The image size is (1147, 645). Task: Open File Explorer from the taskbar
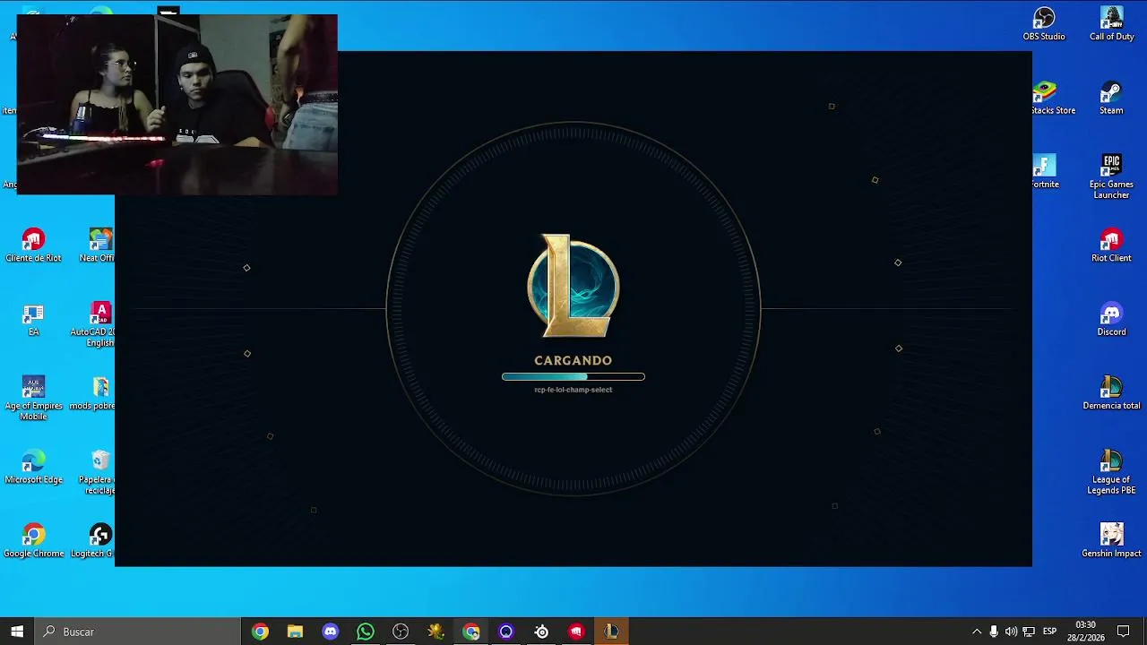point(295,632)
